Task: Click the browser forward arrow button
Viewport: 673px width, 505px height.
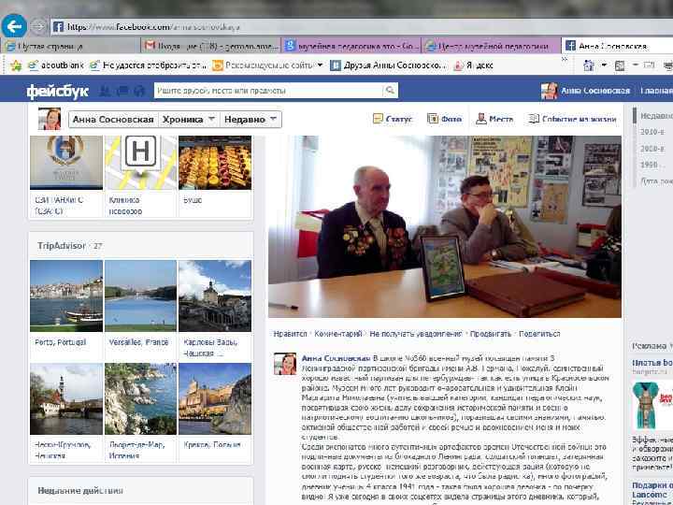Action: tap(39, 26)
